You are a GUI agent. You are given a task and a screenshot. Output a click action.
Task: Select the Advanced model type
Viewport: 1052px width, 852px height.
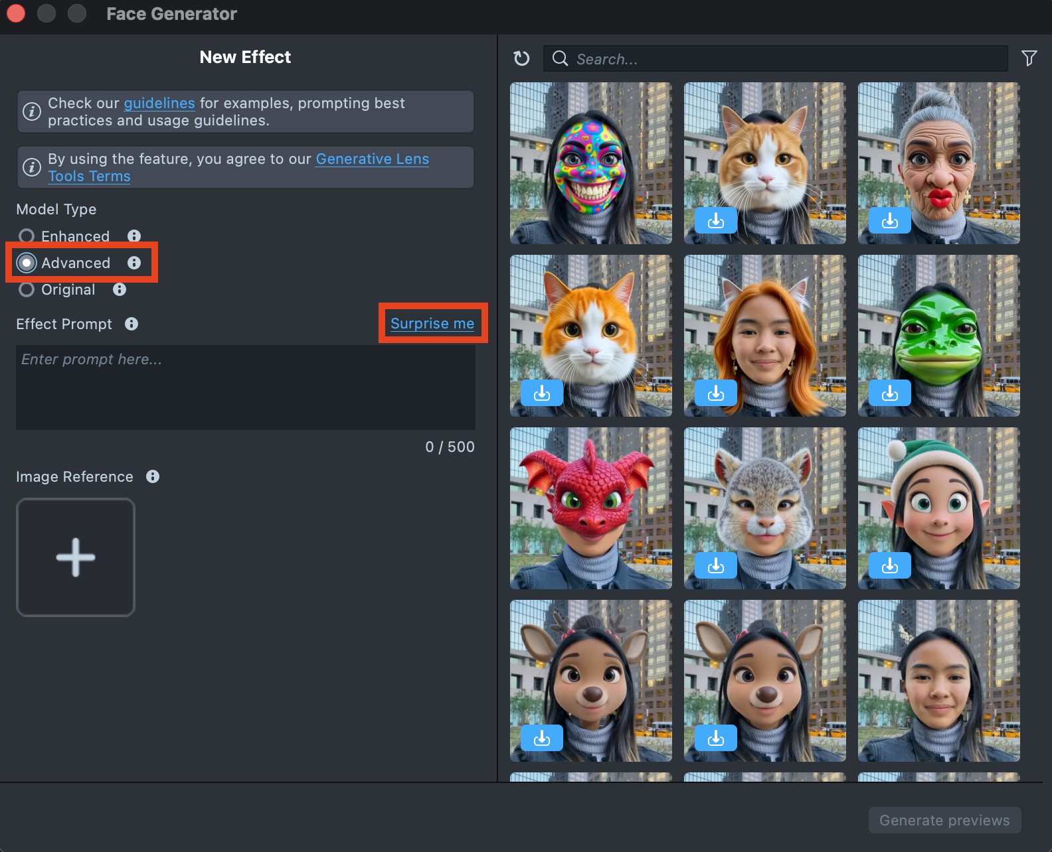pos(27,263)
